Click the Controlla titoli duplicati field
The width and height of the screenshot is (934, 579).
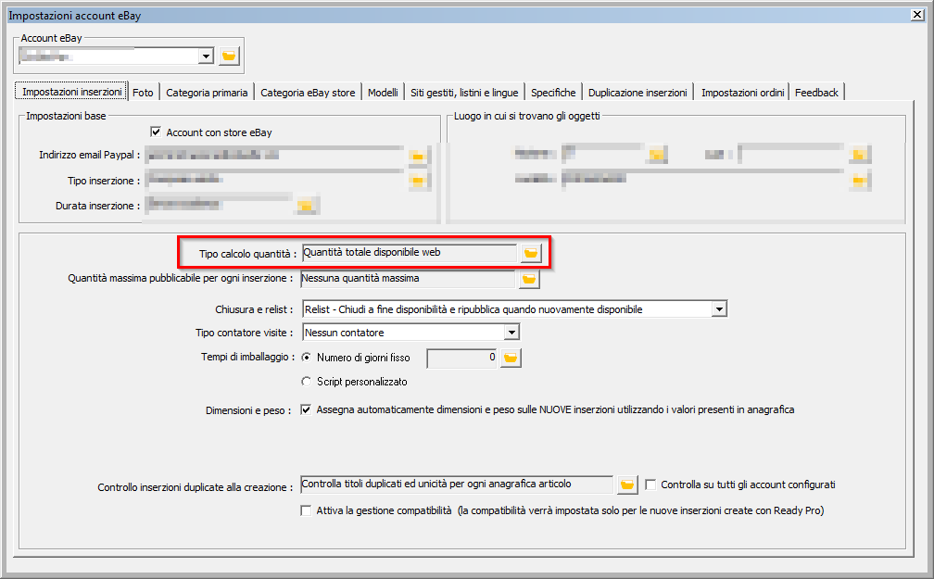(456, 485)
